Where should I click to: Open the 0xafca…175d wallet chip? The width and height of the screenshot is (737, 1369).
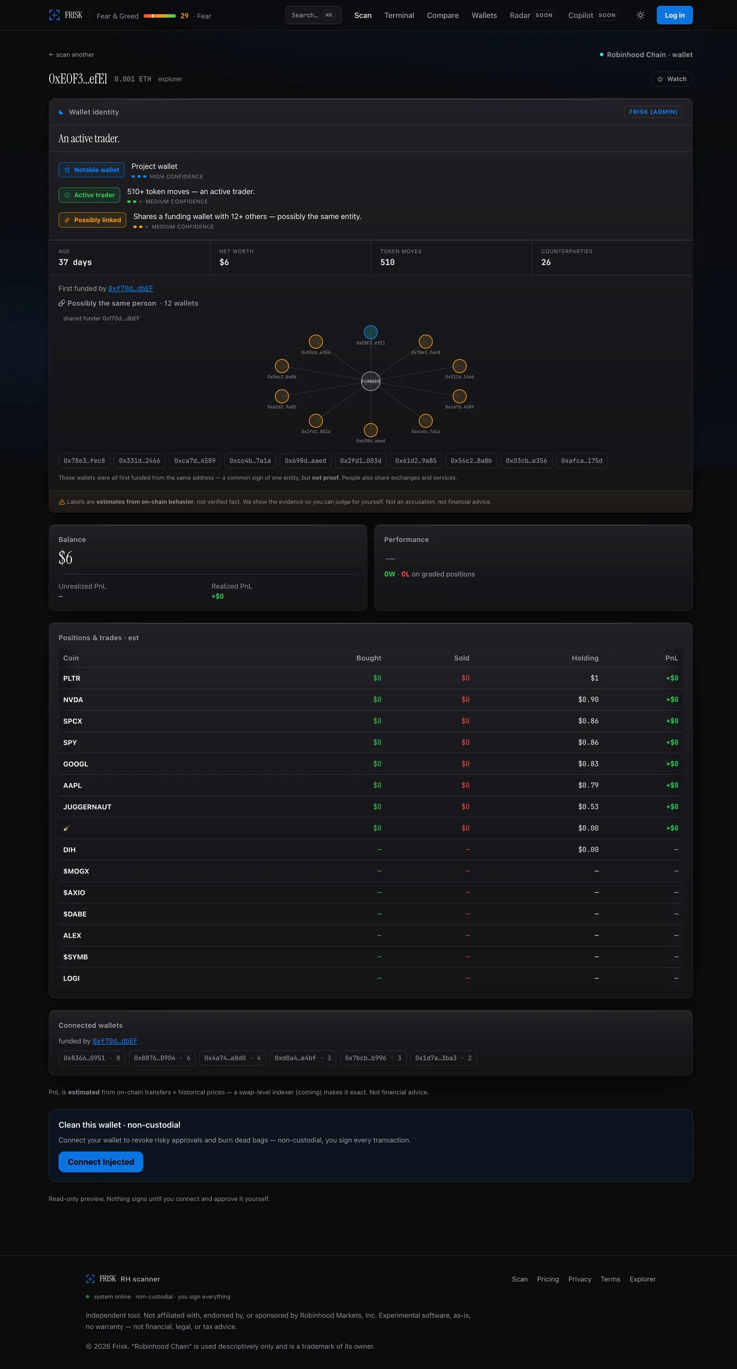tap(581, 461)
